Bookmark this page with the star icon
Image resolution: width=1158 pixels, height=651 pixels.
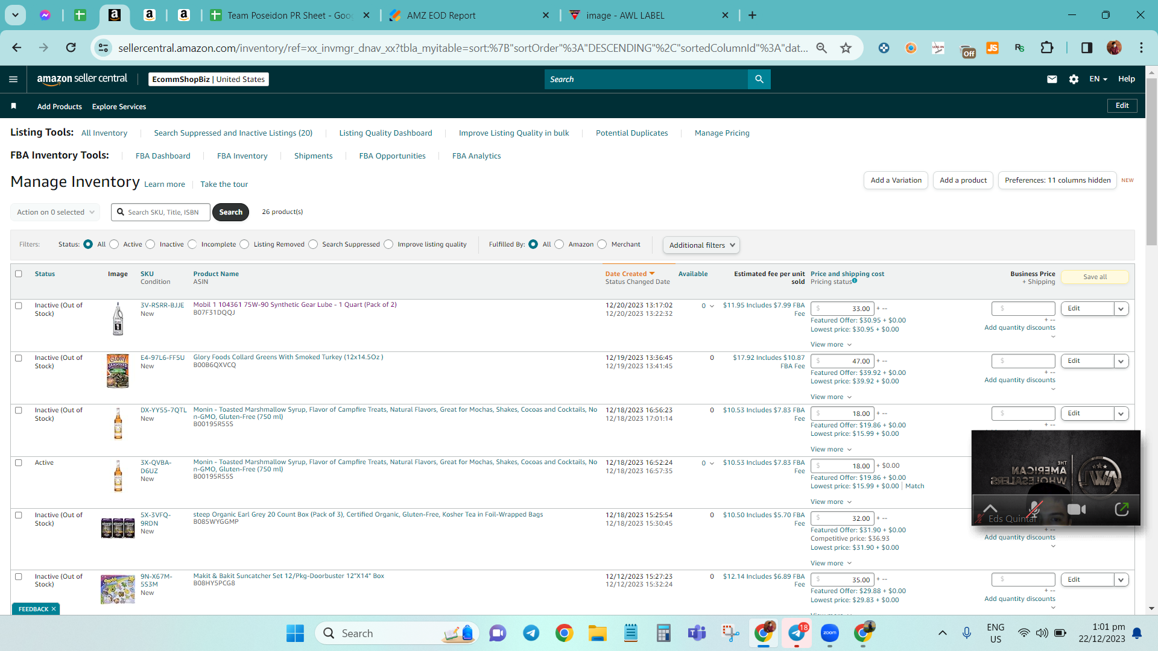(846, 48)
